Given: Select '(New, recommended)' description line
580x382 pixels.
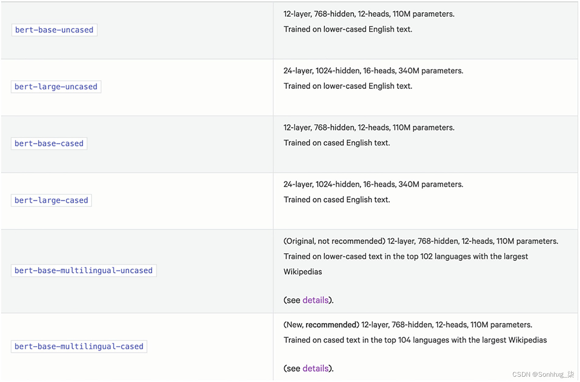Looking at the screenshot, I should (408, 325).
